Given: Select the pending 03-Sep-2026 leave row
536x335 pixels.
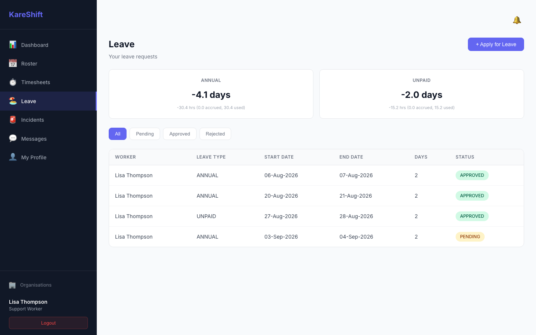Looking at the screenshot, I should 316,237.
